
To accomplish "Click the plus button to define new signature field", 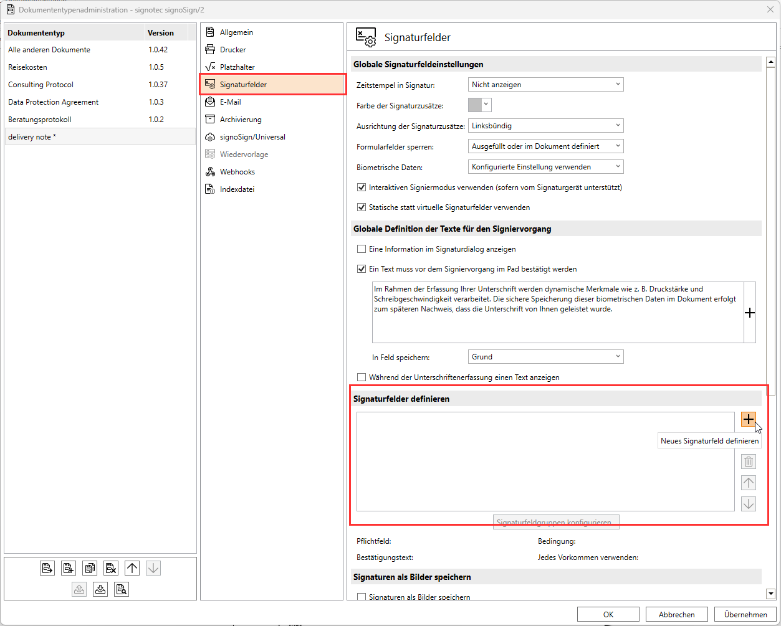I will point(748,419).
